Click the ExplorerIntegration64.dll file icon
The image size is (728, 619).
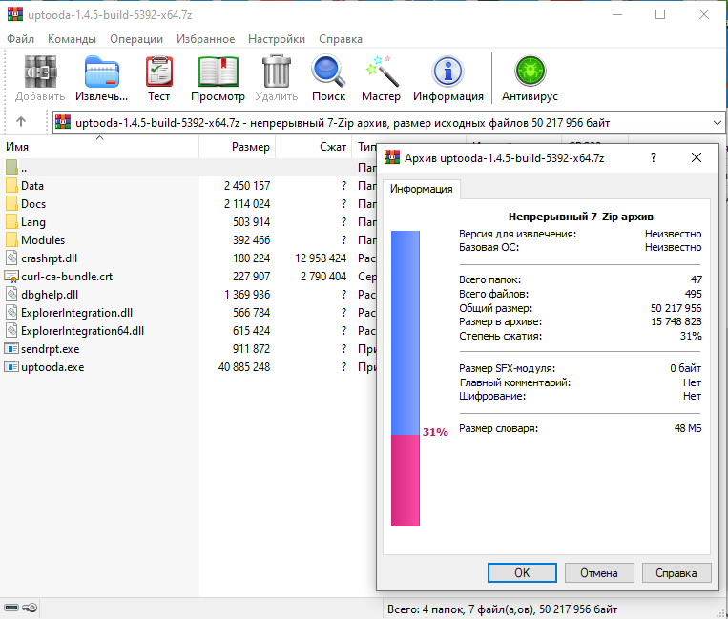pos(11,330)
